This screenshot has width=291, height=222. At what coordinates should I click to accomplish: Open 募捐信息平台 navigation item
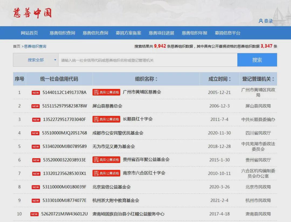click(x=227, y=33)
